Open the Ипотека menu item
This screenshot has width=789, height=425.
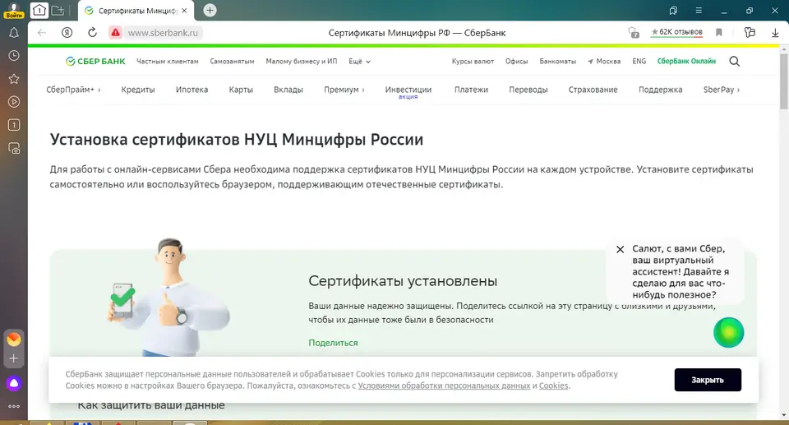click(x=191, y=90)
